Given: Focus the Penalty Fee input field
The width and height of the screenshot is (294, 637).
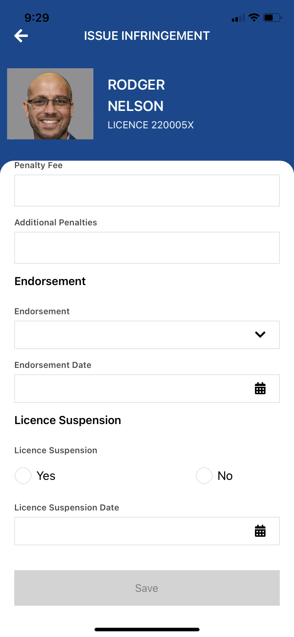Looking at the screenshot, I should point(147,191).
